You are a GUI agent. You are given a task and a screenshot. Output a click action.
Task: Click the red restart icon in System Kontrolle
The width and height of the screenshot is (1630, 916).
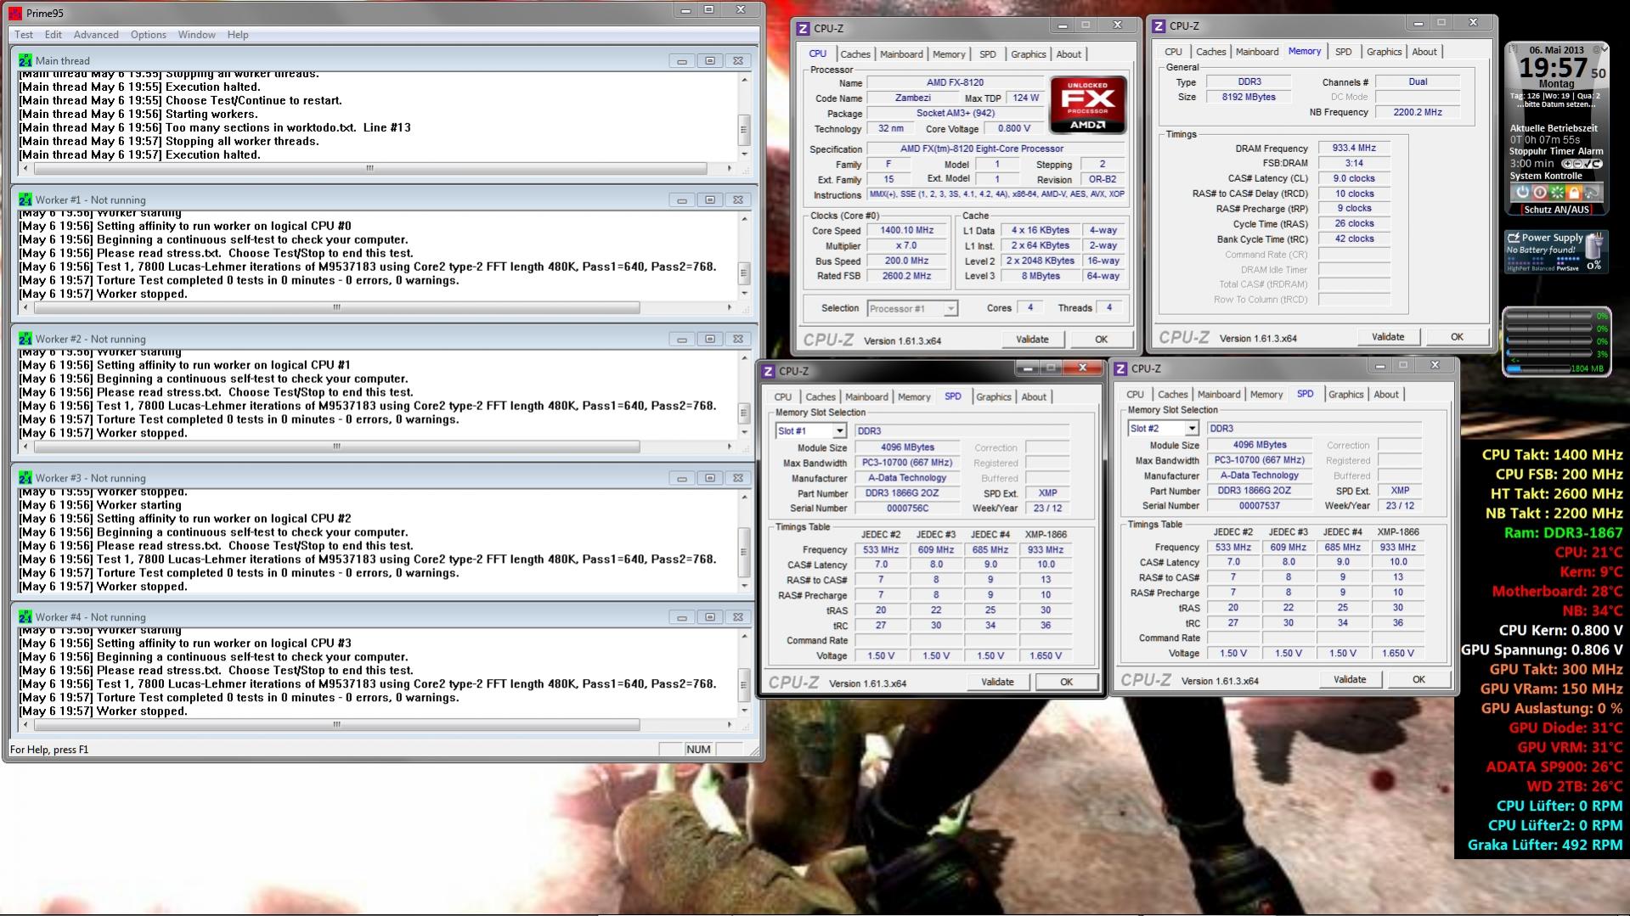(1539, 193)
